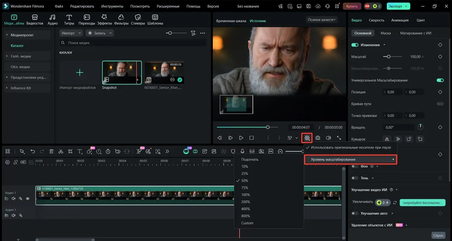Toggle the Universal Scaling switch off
This screenshot has height=241, width=452.
[440, 80]
